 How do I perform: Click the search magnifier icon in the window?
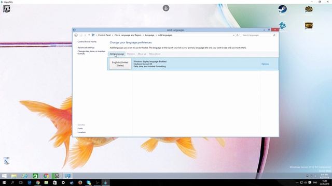click(274, 35)
